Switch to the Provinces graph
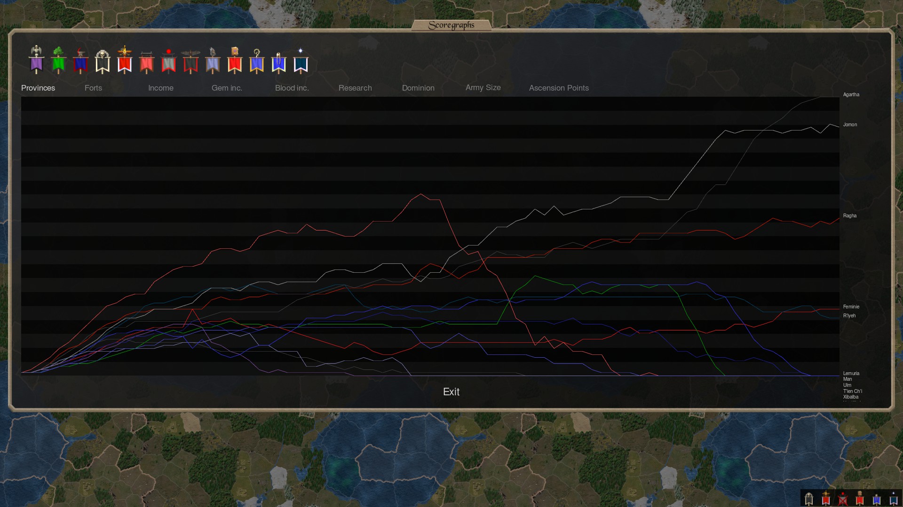903x507 pixels. (x=38, y=88)
